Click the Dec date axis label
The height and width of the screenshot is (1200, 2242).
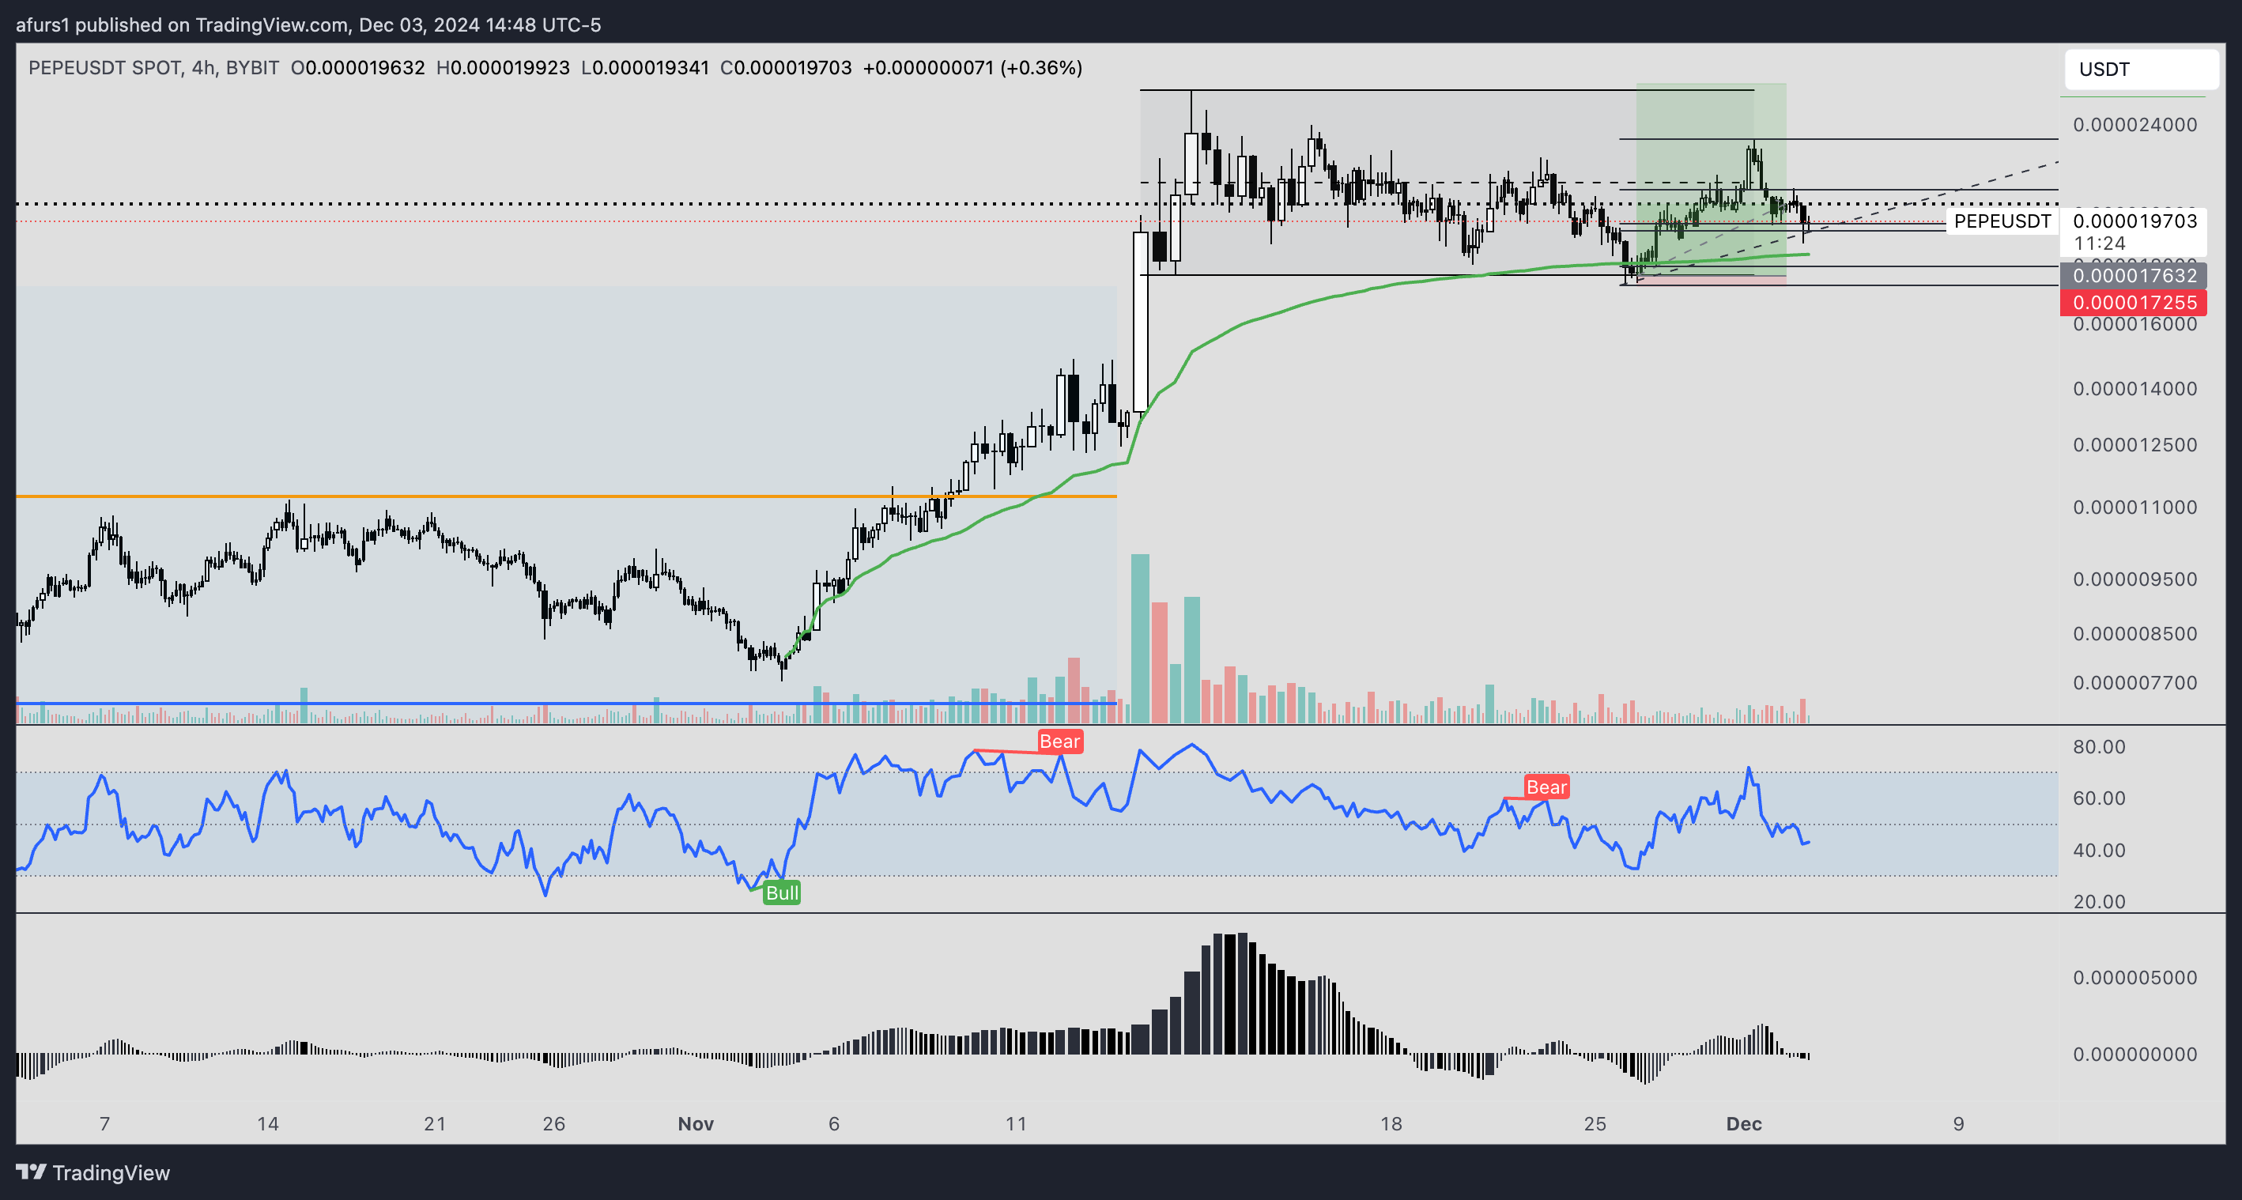tap(1744, 1123)
